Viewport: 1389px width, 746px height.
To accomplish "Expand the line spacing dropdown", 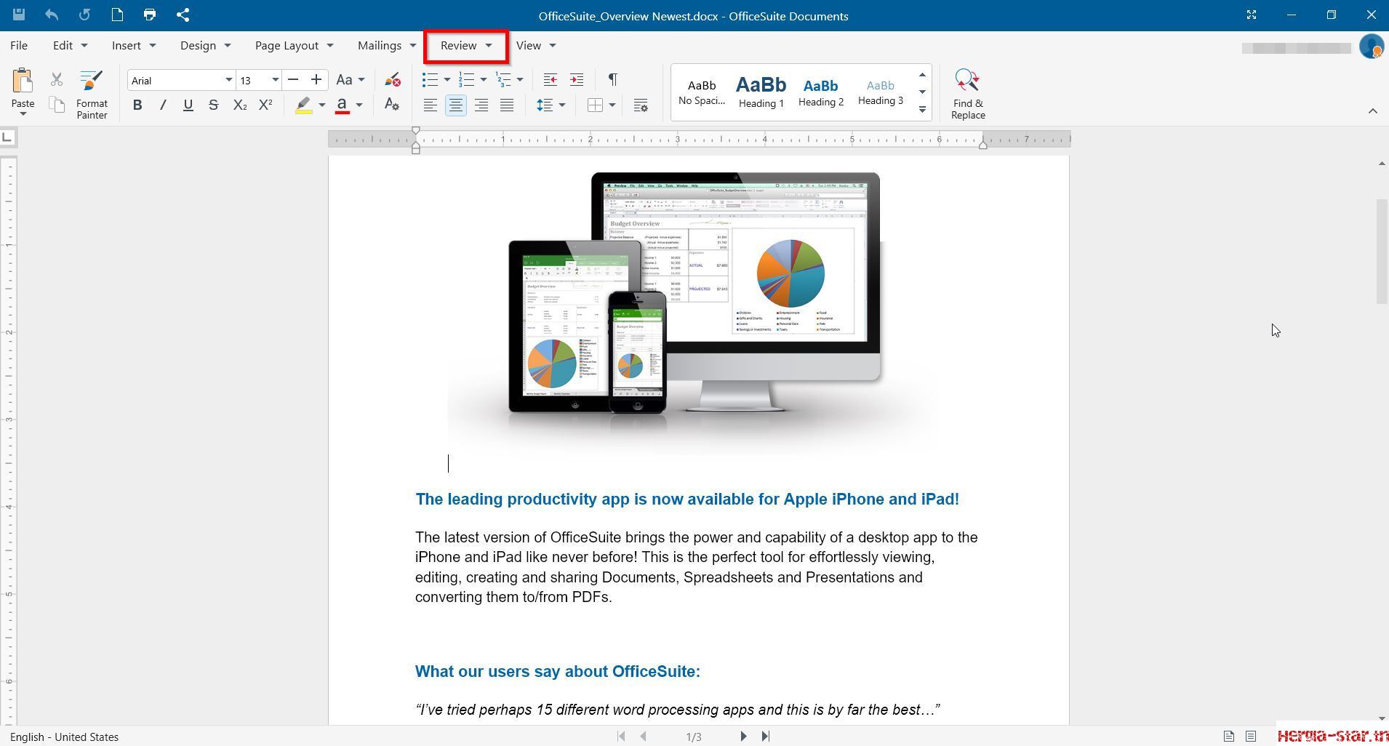I will coord(561,105).
